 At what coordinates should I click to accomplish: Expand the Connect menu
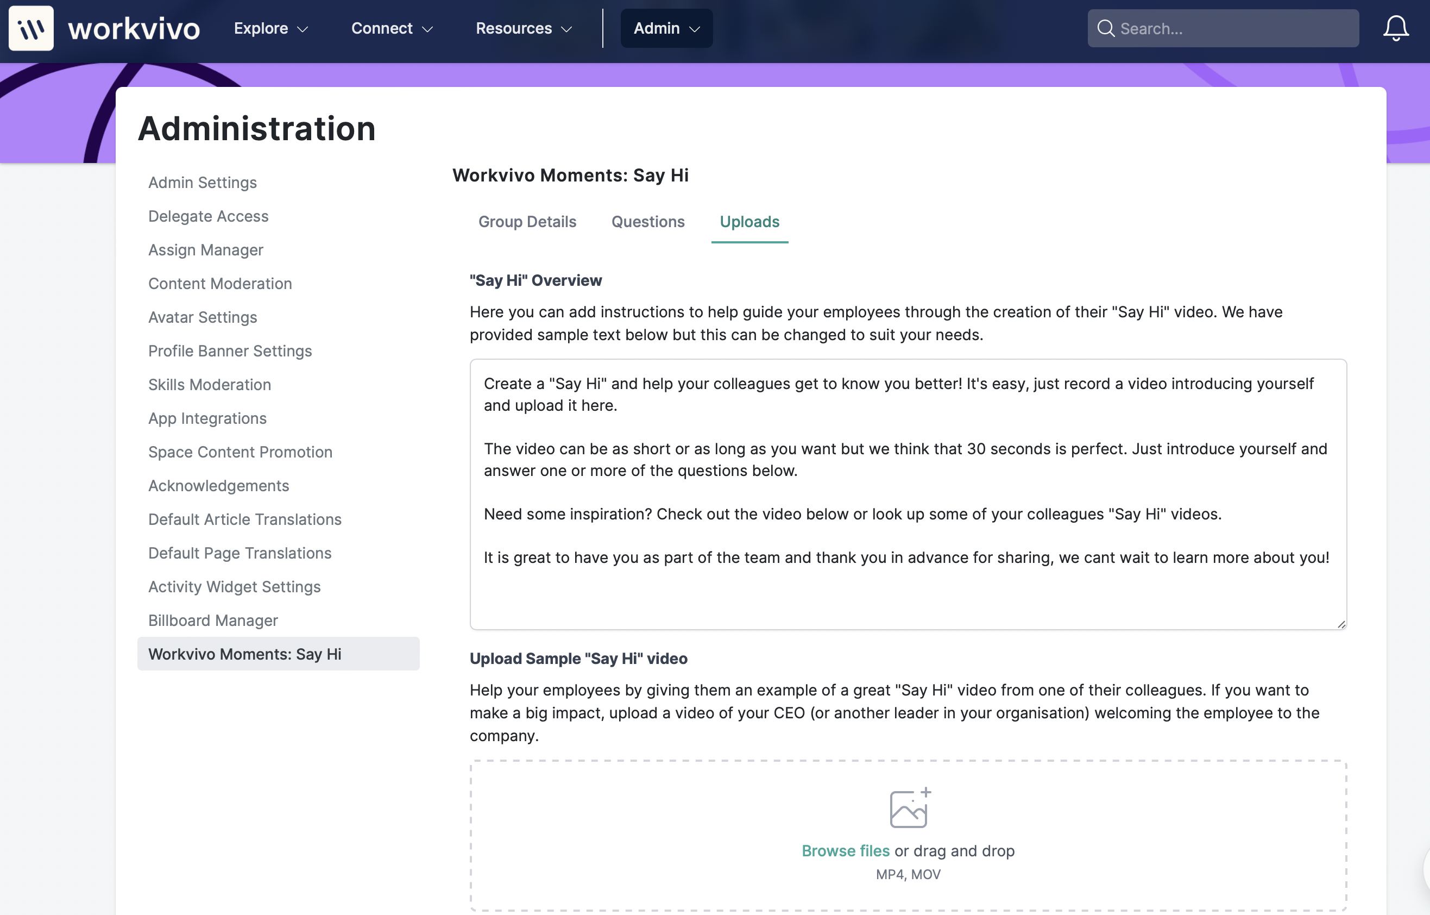[392, 28]
